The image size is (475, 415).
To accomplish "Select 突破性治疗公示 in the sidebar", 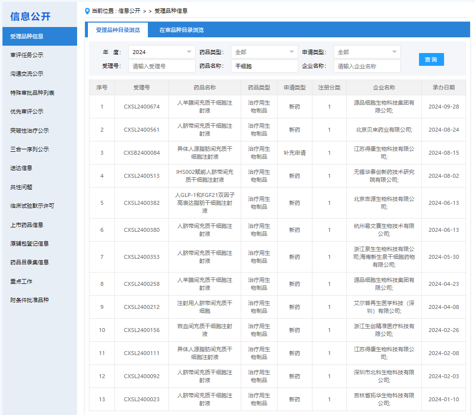I will (29, 131).
